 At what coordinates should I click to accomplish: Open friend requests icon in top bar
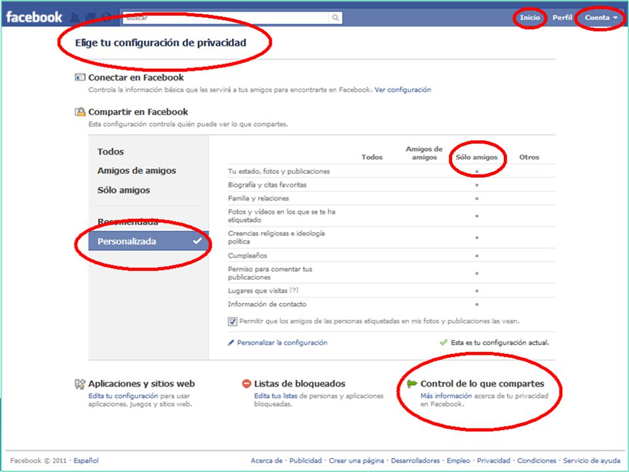tap(75, 17)
